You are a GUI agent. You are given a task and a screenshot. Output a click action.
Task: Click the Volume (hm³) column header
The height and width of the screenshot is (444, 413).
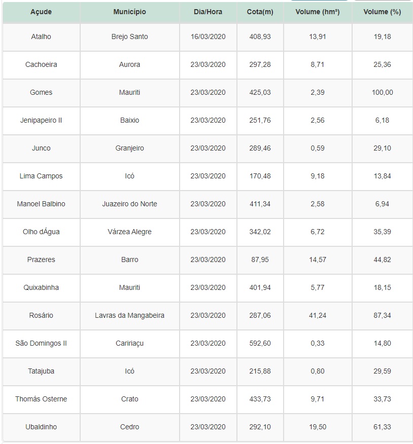pos(318,12)
